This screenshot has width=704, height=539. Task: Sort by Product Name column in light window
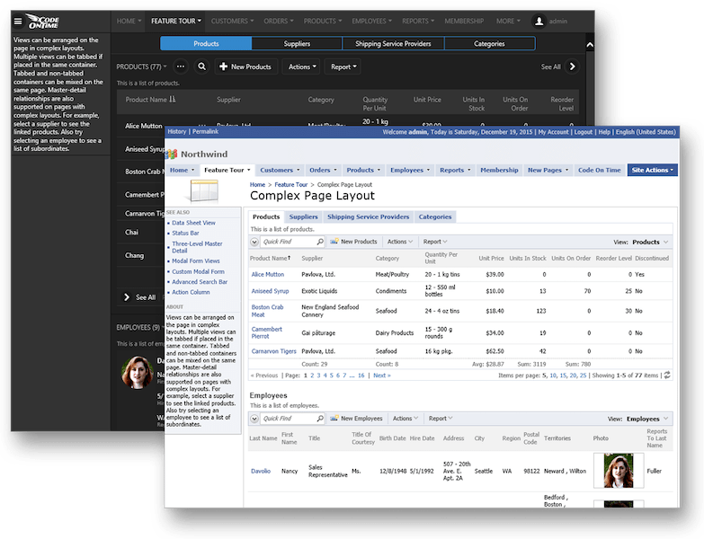(x=270, y=259)
